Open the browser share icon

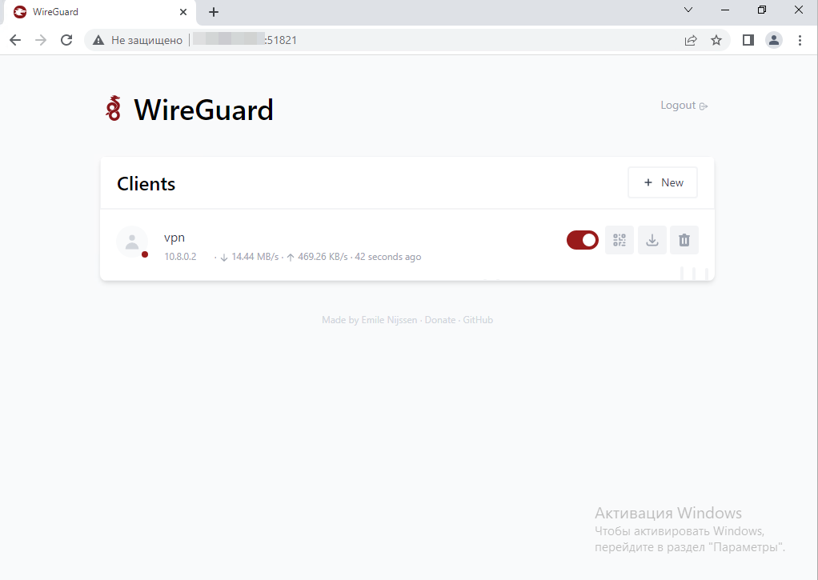click(x=690, y=40)
